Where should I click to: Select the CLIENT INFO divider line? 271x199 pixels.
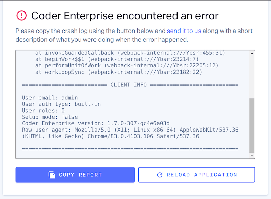click(x=130, y=85)
